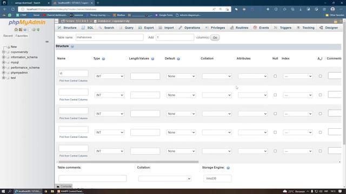Screen dimensions: 346x194
Task: Check the Null box in the fourth column row
Action: tap(275, 133)
